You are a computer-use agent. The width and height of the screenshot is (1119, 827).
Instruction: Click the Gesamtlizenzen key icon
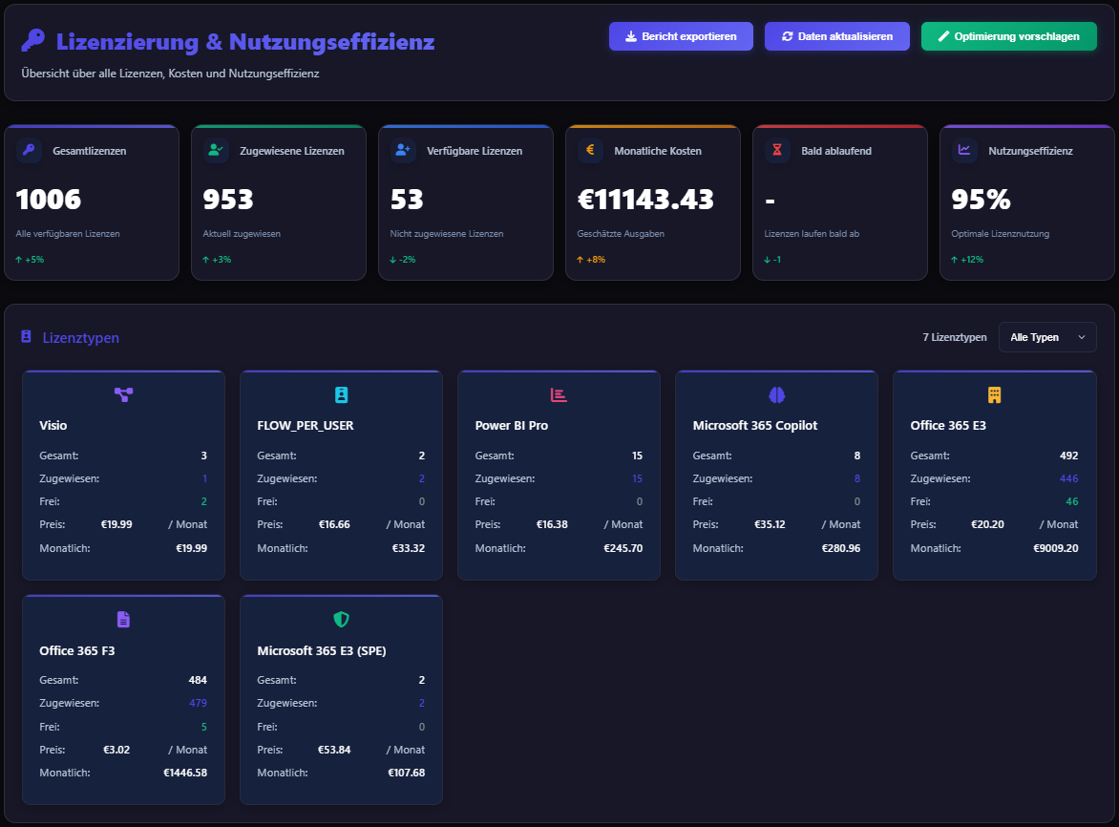(x=29, y=150)
